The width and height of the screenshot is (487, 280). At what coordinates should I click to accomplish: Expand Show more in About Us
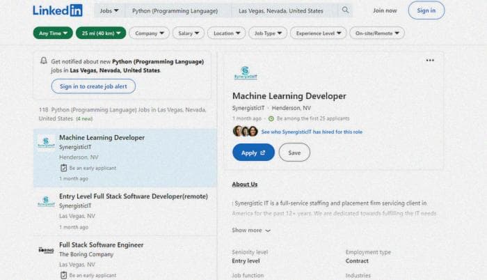[x=251, y=231]
